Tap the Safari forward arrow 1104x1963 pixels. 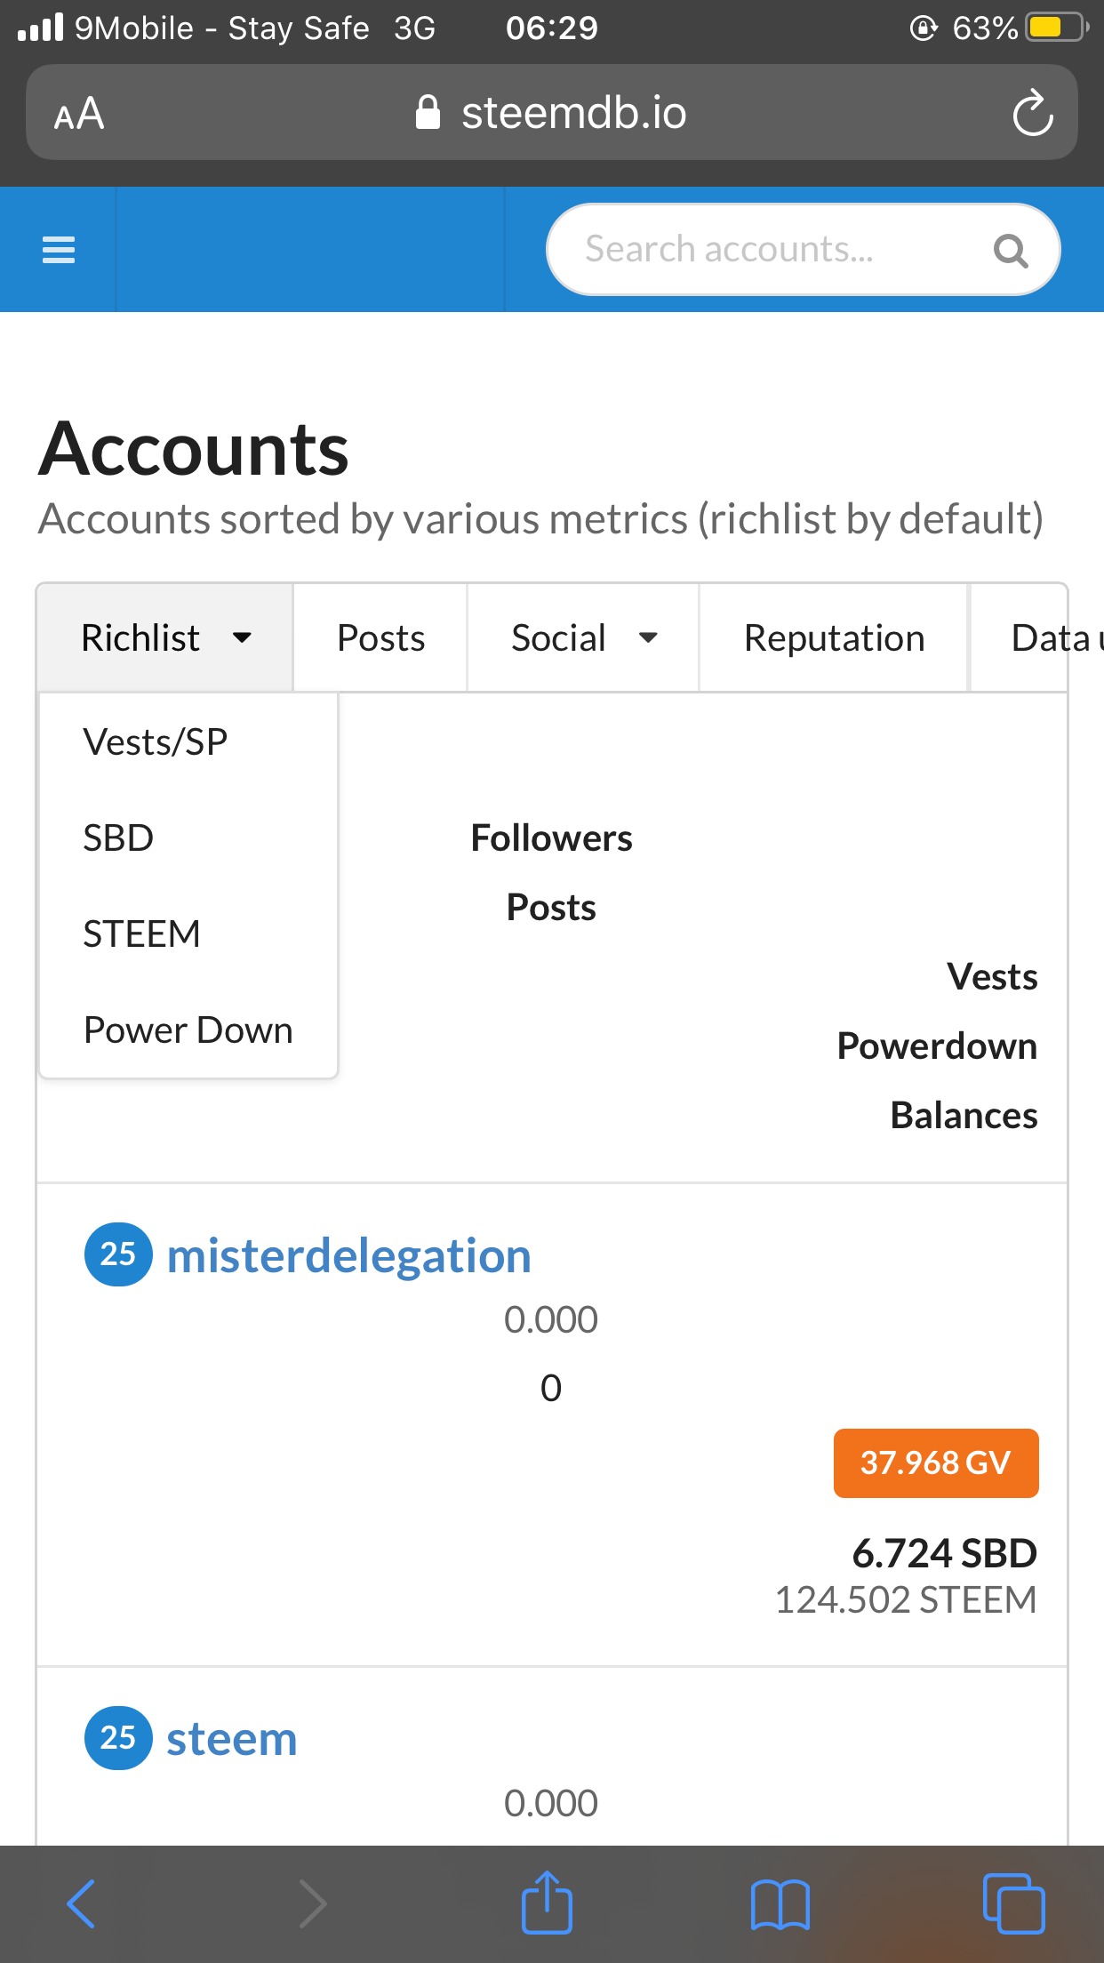pos(312,1903)
